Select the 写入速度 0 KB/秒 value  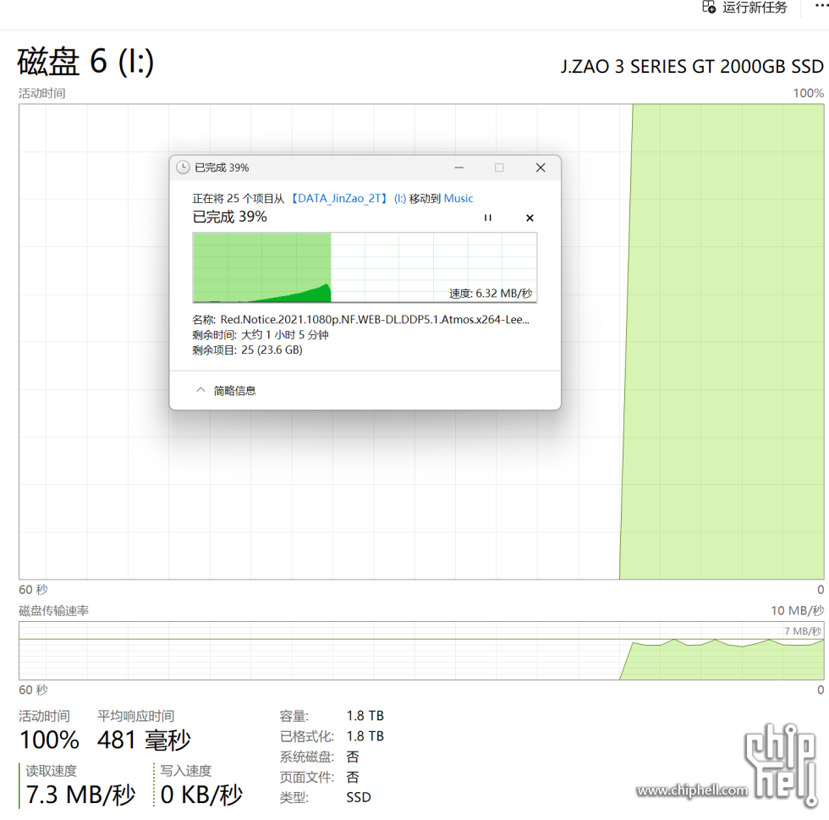[x=201, y=795]
